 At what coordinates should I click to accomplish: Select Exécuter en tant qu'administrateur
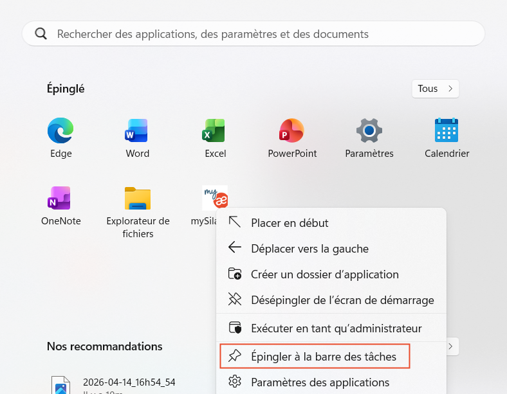point(331,328)
